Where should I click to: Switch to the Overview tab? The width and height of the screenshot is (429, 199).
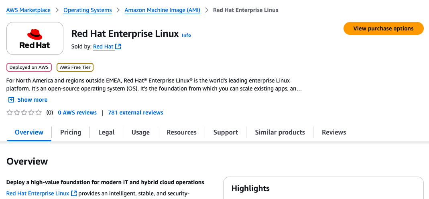[x=29, y=133]
